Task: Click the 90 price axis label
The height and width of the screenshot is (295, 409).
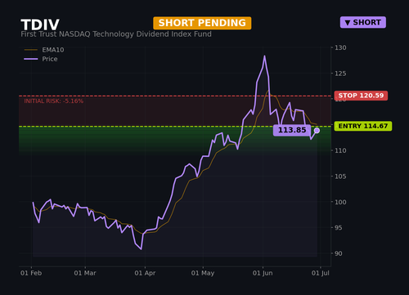Action: [x=339, y=253]
